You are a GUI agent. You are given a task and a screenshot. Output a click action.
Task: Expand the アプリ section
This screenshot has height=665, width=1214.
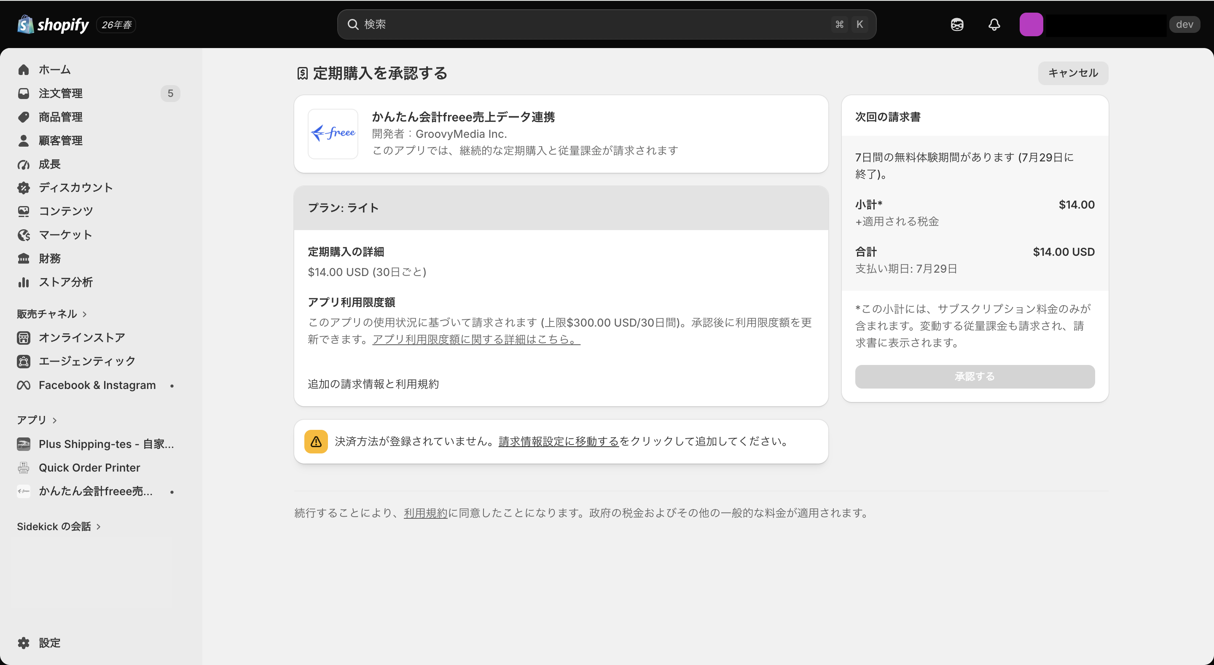[37, 420]
